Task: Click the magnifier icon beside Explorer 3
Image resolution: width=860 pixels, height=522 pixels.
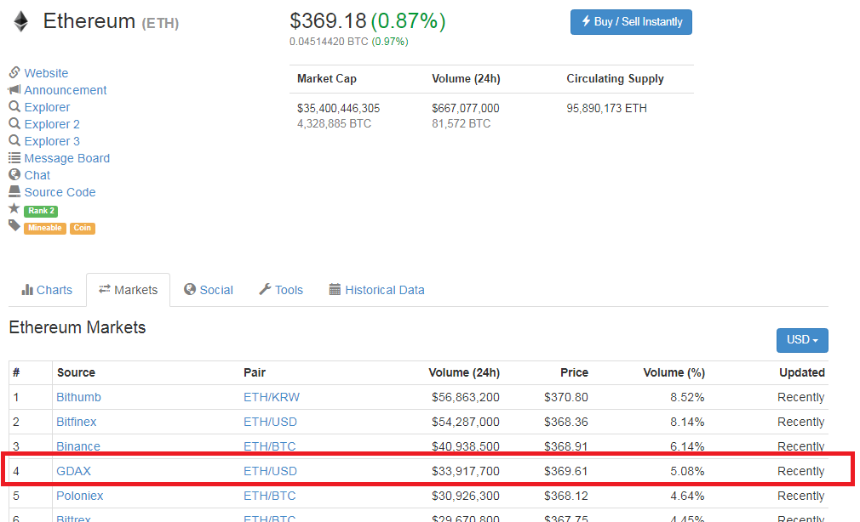Action: point(14,140)
